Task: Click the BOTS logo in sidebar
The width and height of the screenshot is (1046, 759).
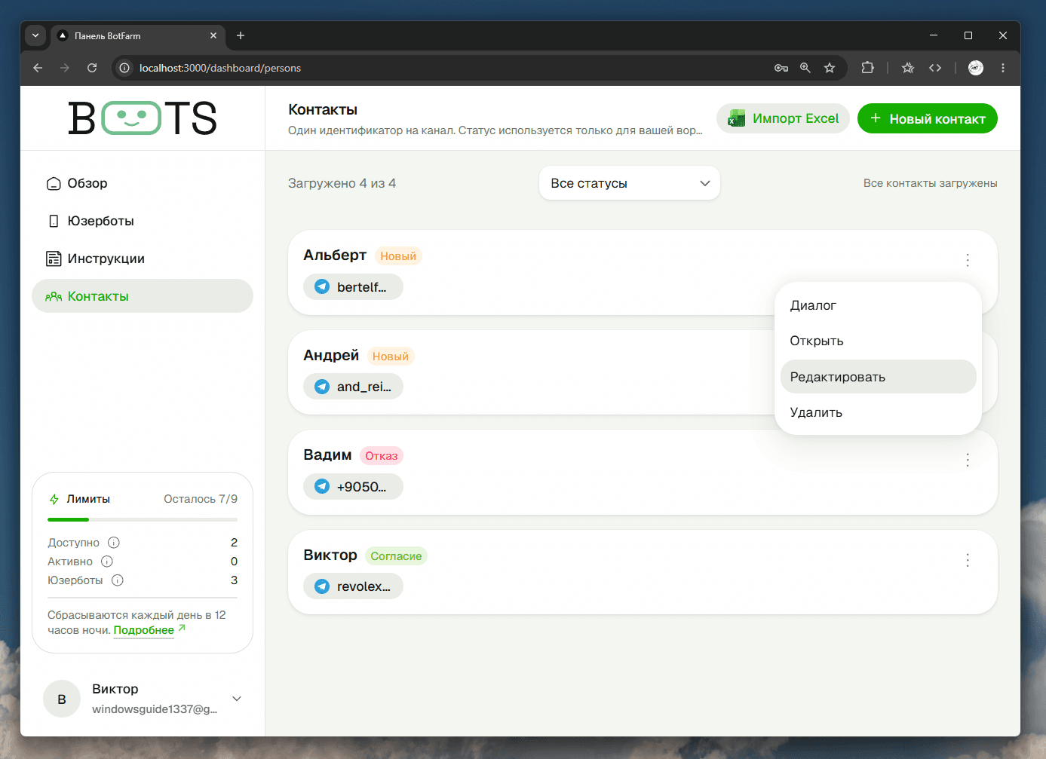Action: [x=143, y=118]
